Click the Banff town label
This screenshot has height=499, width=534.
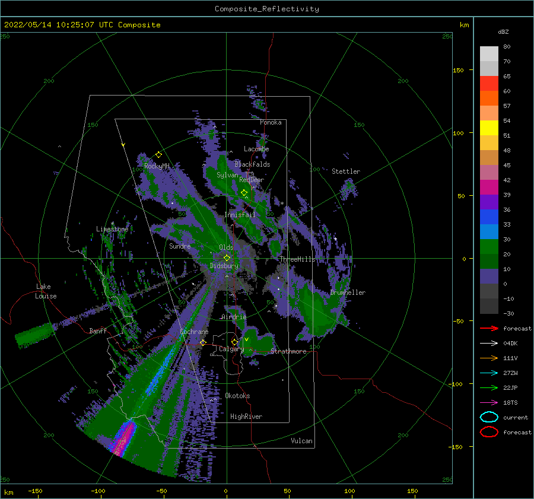click(98, 330)
